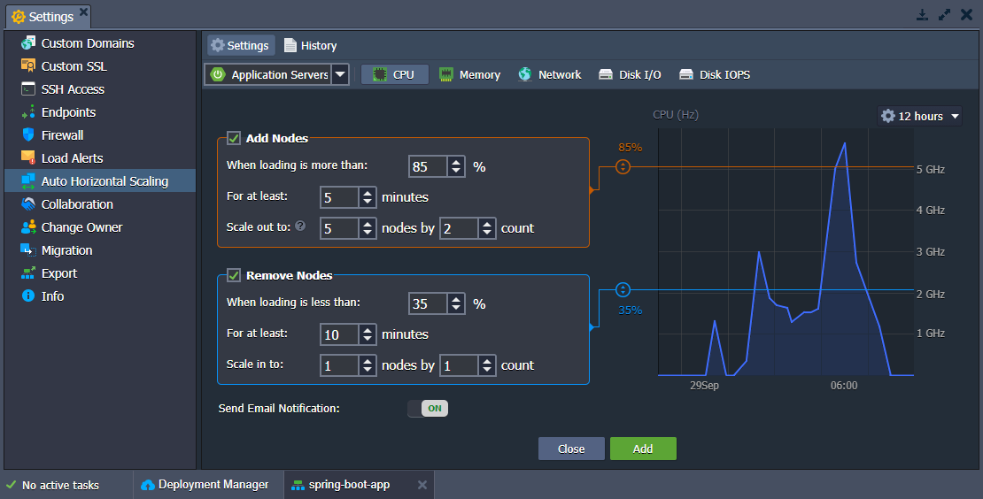Click the Remove Nodes minutes input field
The height and width of the screenshot is (499, 983).
tap(340, 334)
